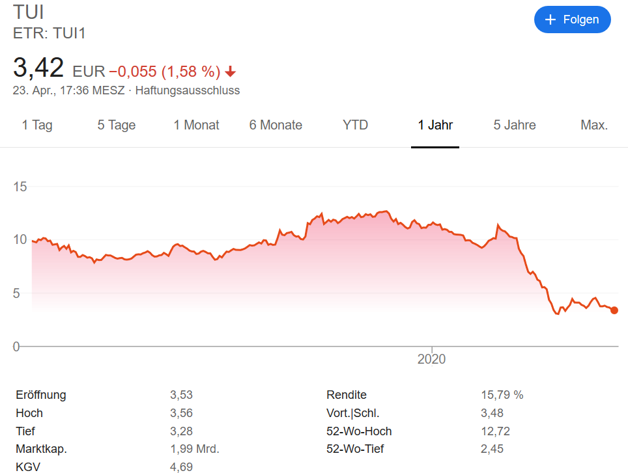Select the red endpoint dot on the chart
The width and height of the screenshot is (628, 473).
(614, 310)
